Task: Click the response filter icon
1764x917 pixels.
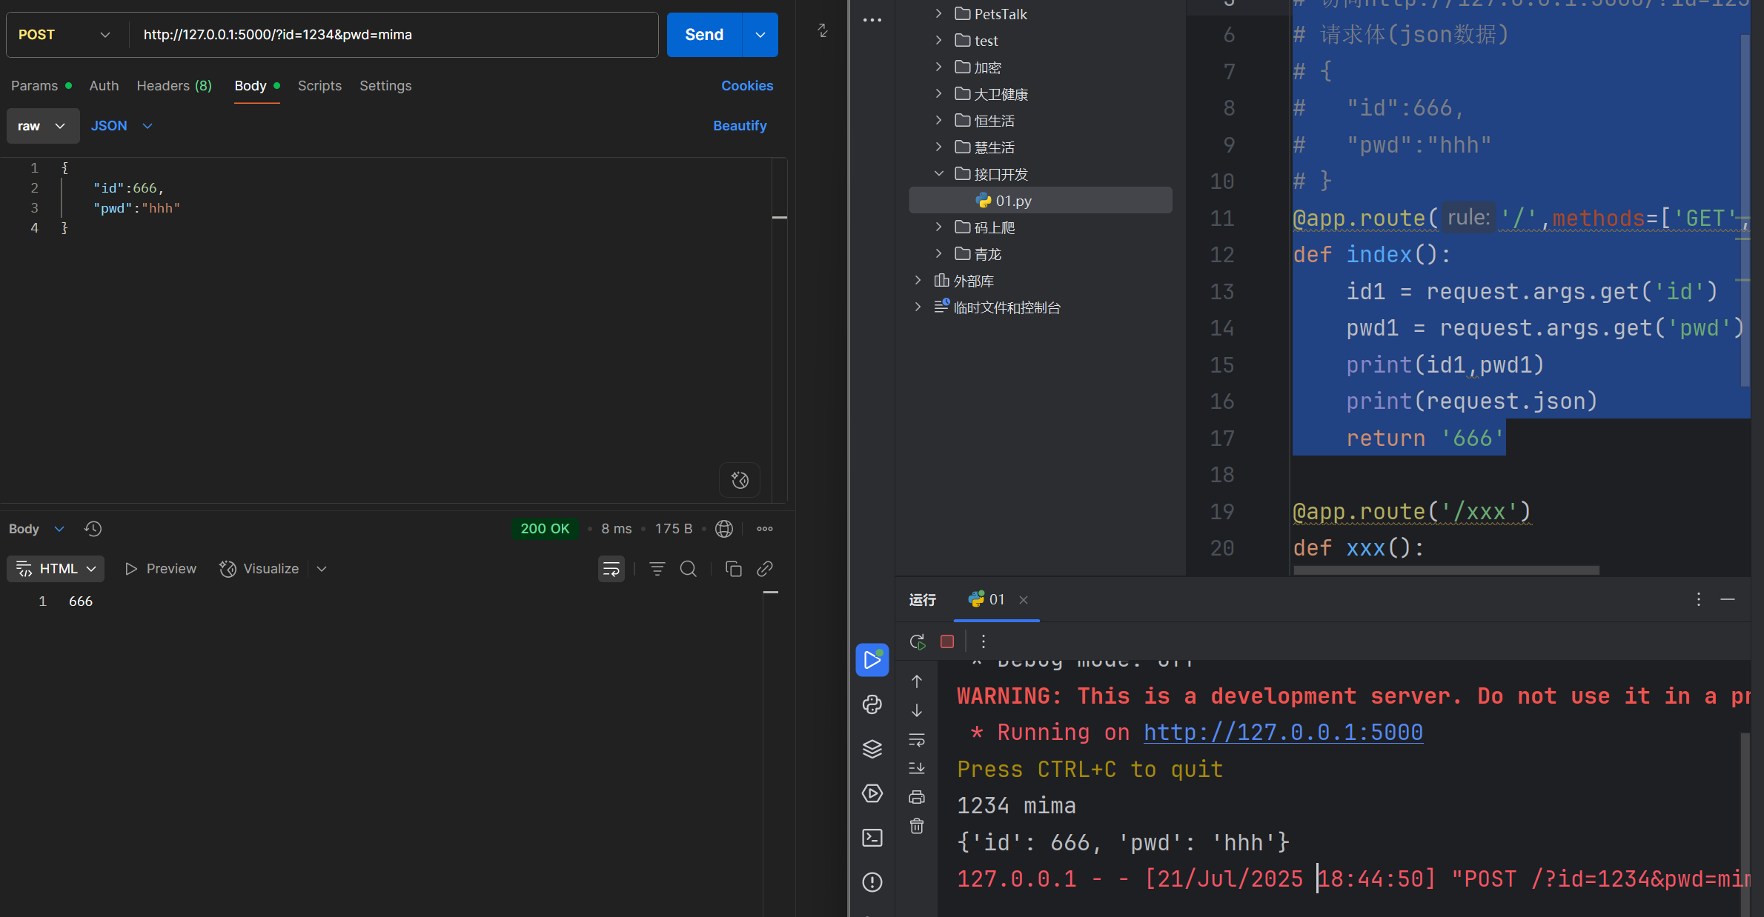Action: pyautogui.click(x=657, y=569)
